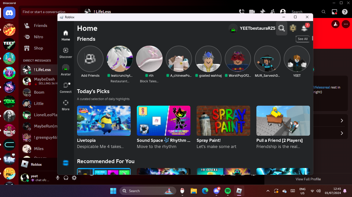Open Nitro in Discord sidebar
The image size is (352, 197).
[x=39, y=37]
